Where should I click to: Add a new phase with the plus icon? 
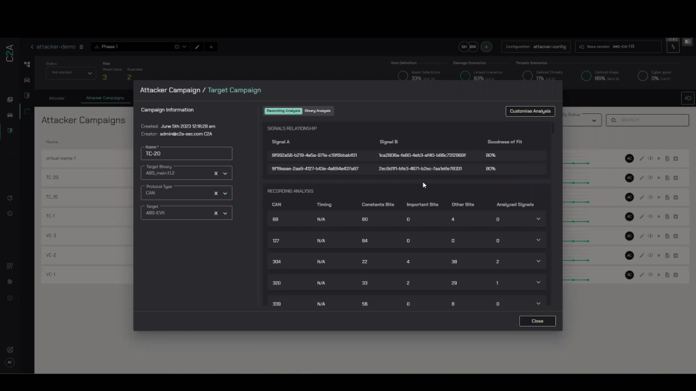coord(211,47)
